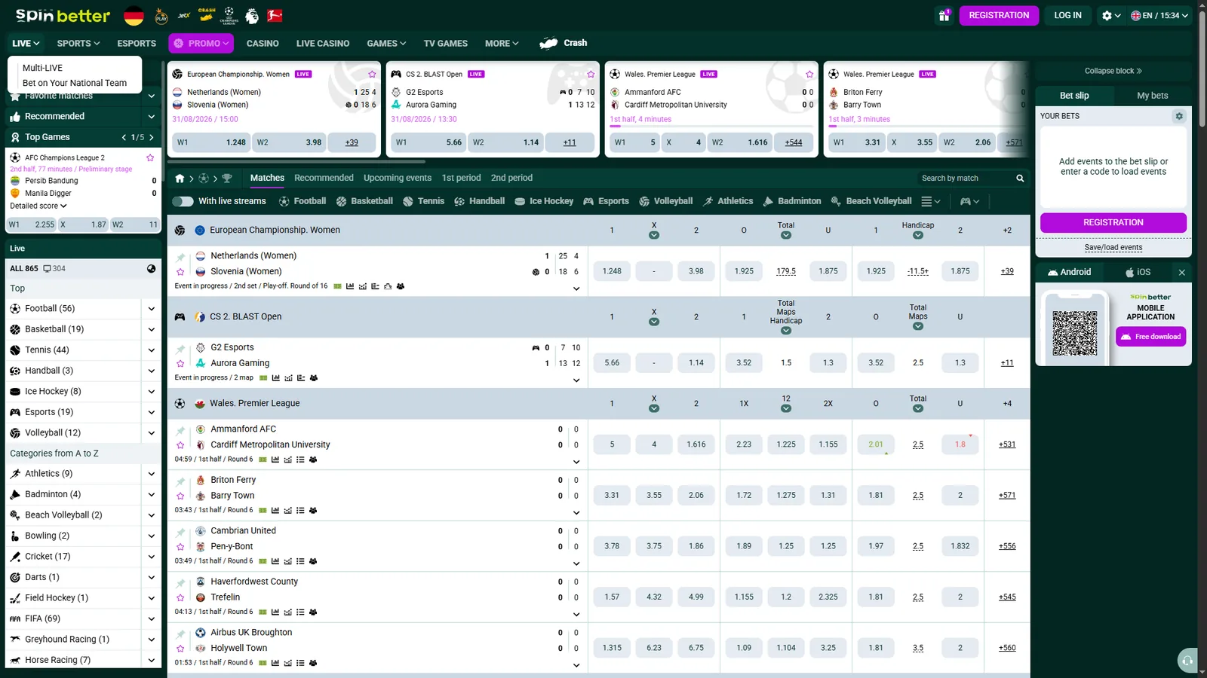Pin the Cambrian United match
This screenshot has width=1207, height=678.
tap(180, 532)
